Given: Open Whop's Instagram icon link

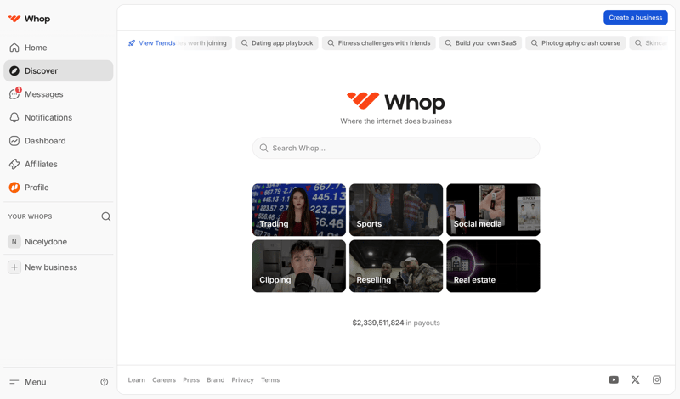Looking at the screenshot, I should coord(657,380).
